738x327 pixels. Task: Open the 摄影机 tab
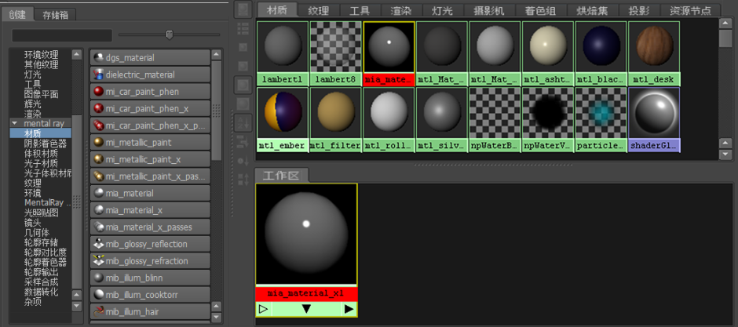(489, 10)
